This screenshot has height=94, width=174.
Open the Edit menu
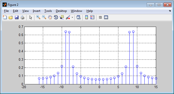[15, 11]
